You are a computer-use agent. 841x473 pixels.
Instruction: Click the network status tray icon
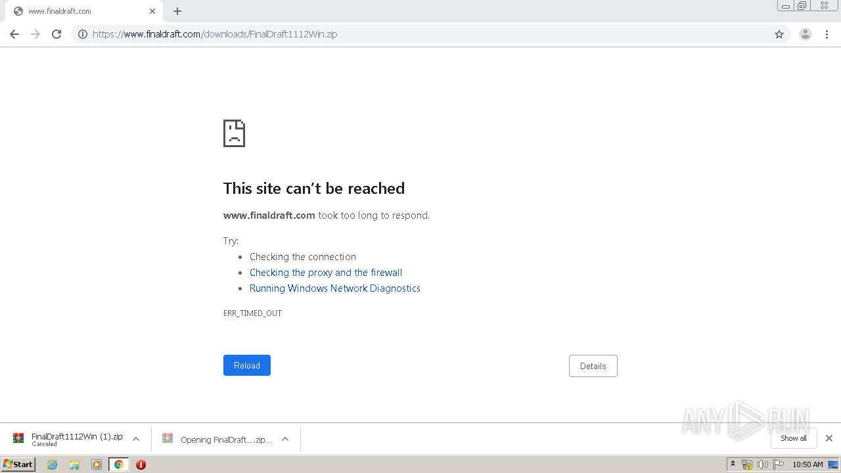tap(747, 464)
